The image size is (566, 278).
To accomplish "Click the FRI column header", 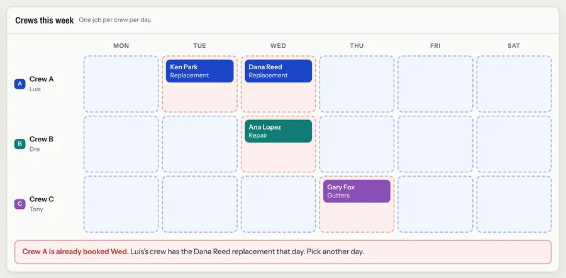I will pos(435,45).
